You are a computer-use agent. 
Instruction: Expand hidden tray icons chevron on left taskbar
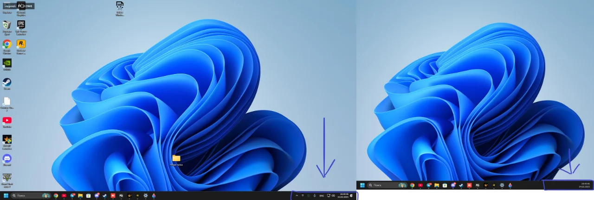pyautogui.click(x=297, y=196)
